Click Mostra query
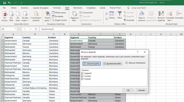The height and width of the screenshot is (102, 184). (x=59, y=12)
